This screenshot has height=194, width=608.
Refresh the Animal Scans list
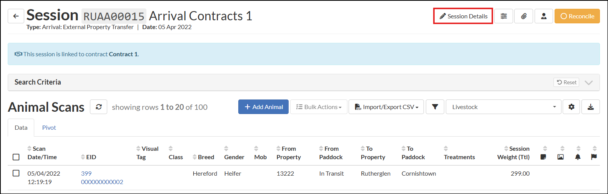(x=99, y=107)
